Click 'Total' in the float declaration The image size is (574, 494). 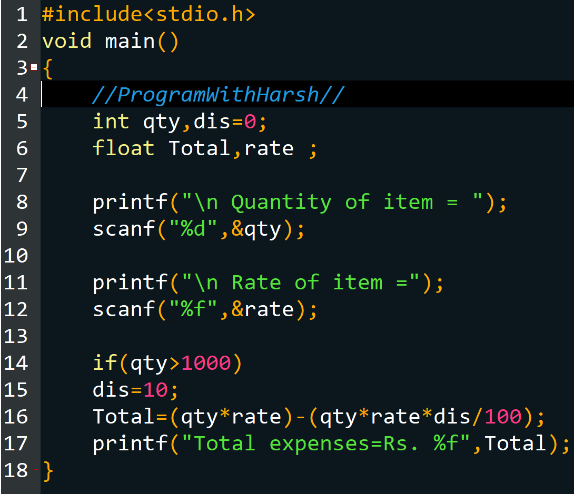coord(199,148)
